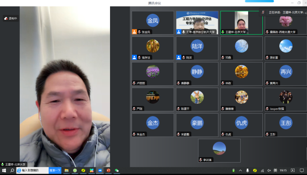Click the blue user icon on 王華 video tile

pyautogui.click(x=179, y=32)
